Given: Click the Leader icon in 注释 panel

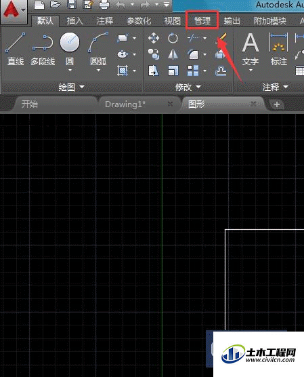Looking at the screenshot, I should [299, 54].
